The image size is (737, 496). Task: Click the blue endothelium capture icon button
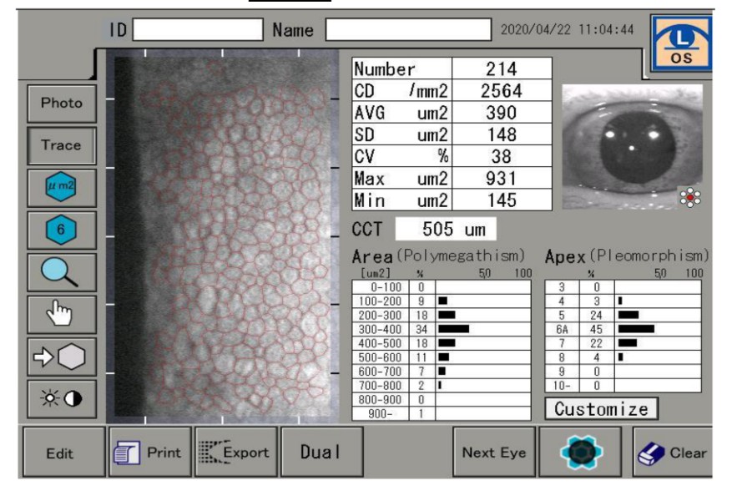click(580, 453)
